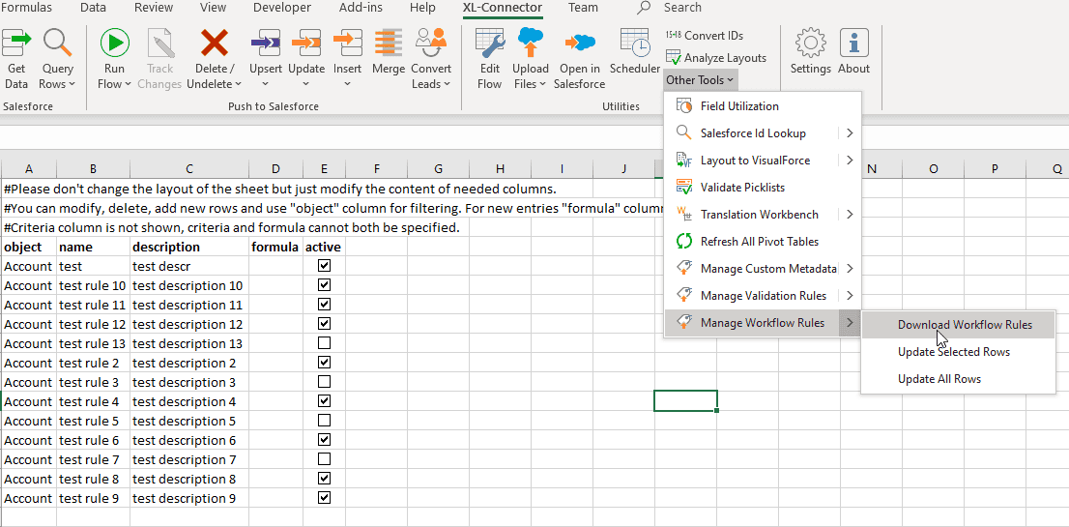
Task: Open the Run Flow dropdown arrow
Action: (x=128, y=84)
